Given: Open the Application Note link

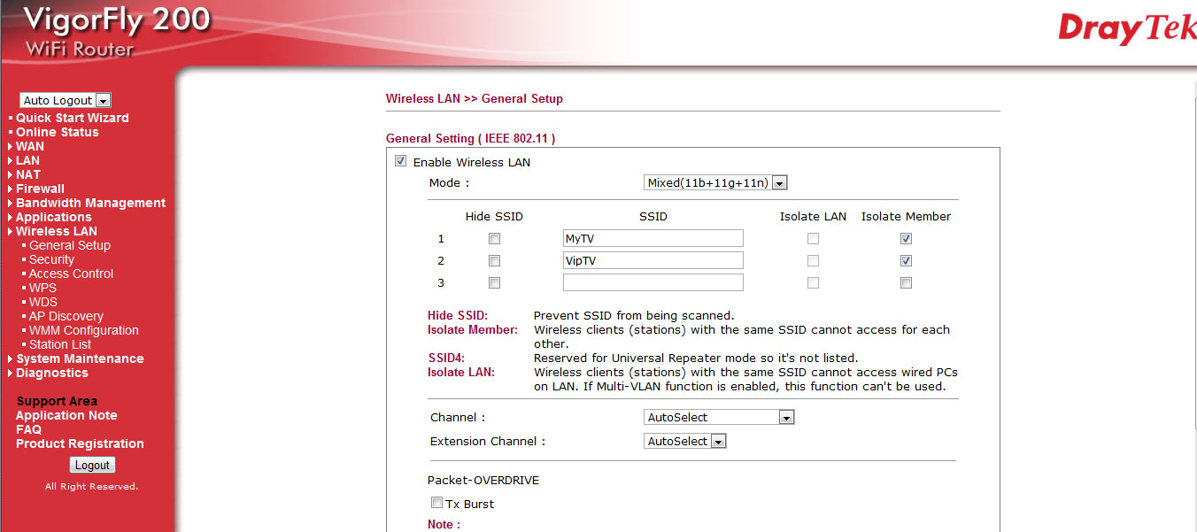Looking at the screenshot, I should [x=66, y=415].
